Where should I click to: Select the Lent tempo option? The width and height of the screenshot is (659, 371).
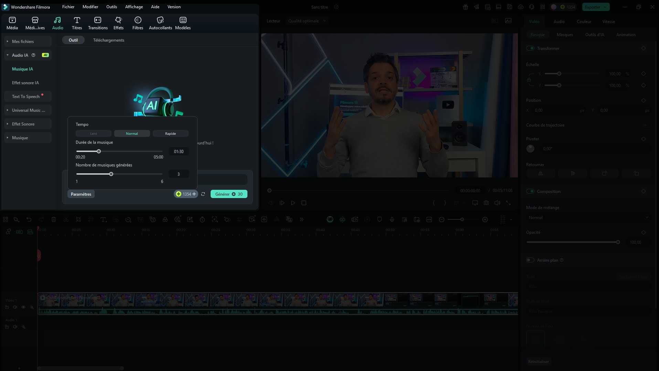click(94, 133)
